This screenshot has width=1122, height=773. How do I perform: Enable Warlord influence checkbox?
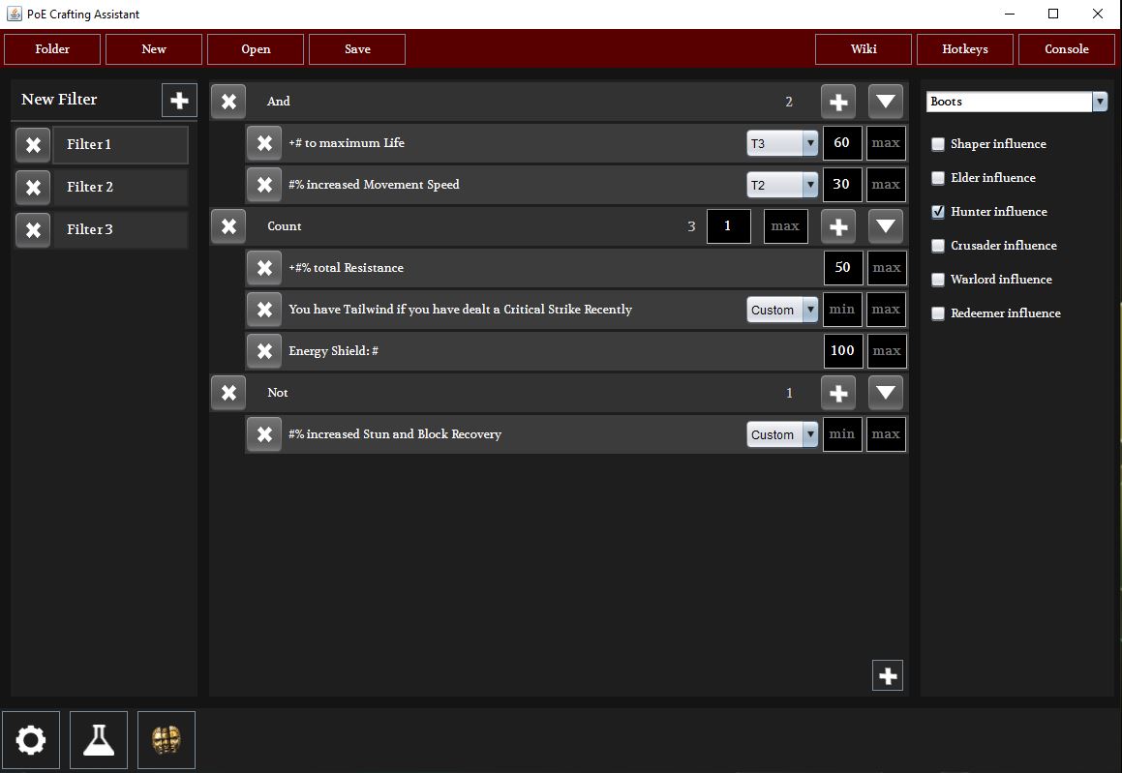coord(938,280)
